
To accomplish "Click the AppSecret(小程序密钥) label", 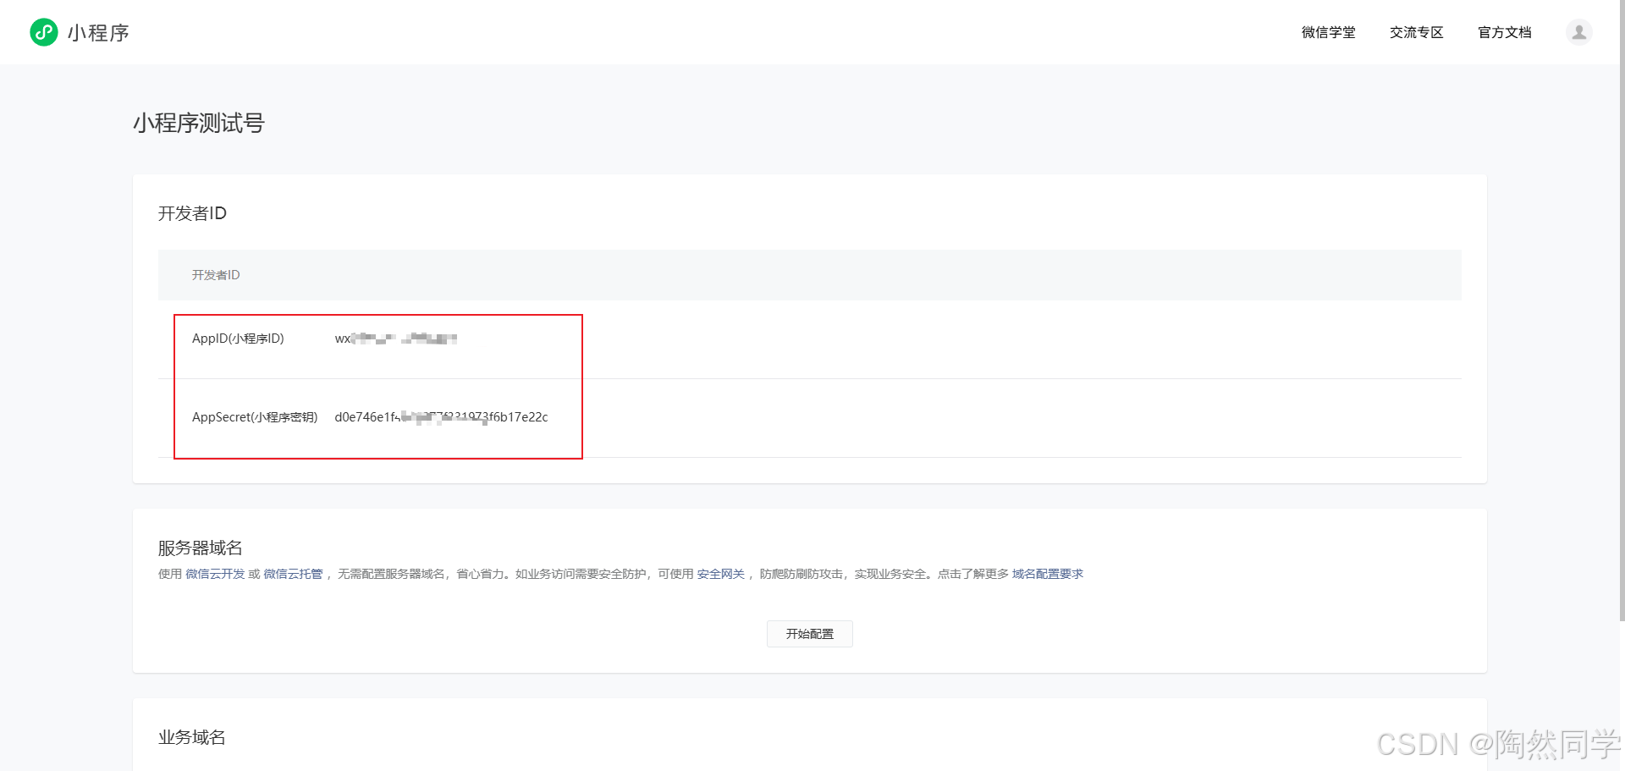I will (254, 416).
